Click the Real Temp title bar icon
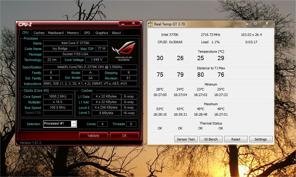 pyautogui.click(x=150, y=24)
